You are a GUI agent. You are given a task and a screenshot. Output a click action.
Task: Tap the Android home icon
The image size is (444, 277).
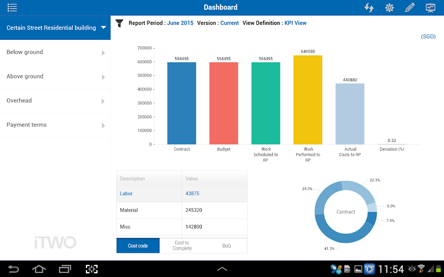(39, 269)
